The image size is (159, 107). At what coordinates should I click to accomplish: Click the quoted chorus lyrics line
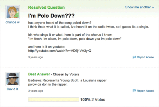pyautogui.click(x=75, y=39)
